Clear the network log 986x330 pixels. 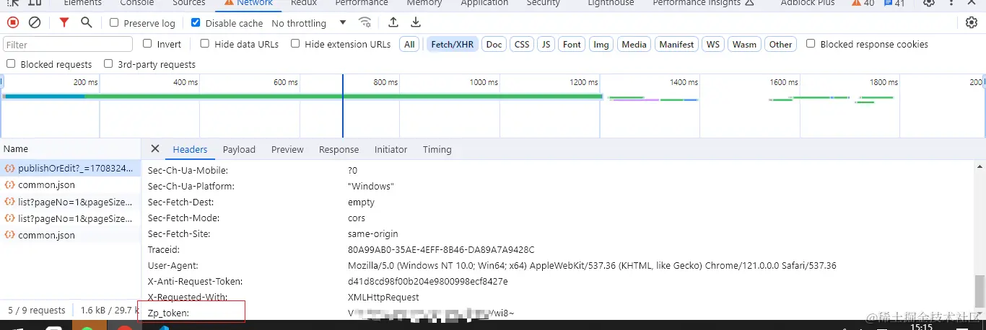click(x=35, y=23)
